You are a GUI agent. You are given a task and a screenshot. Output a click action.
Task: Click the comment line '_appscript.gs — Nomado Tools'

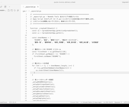point(54,17)
